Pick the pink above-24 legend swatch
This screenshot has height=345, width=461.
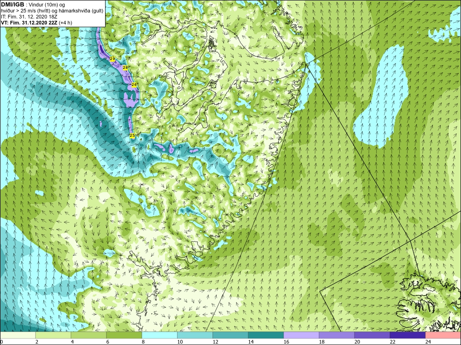click(443, 335)
